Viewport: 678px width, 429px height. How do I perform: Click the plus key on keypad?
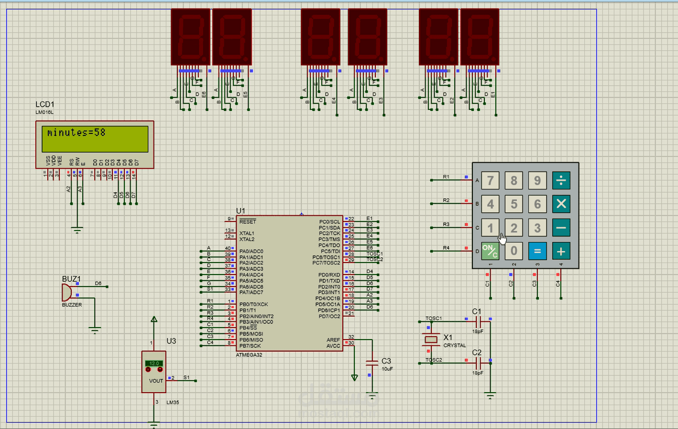click(x=561, y=251)
